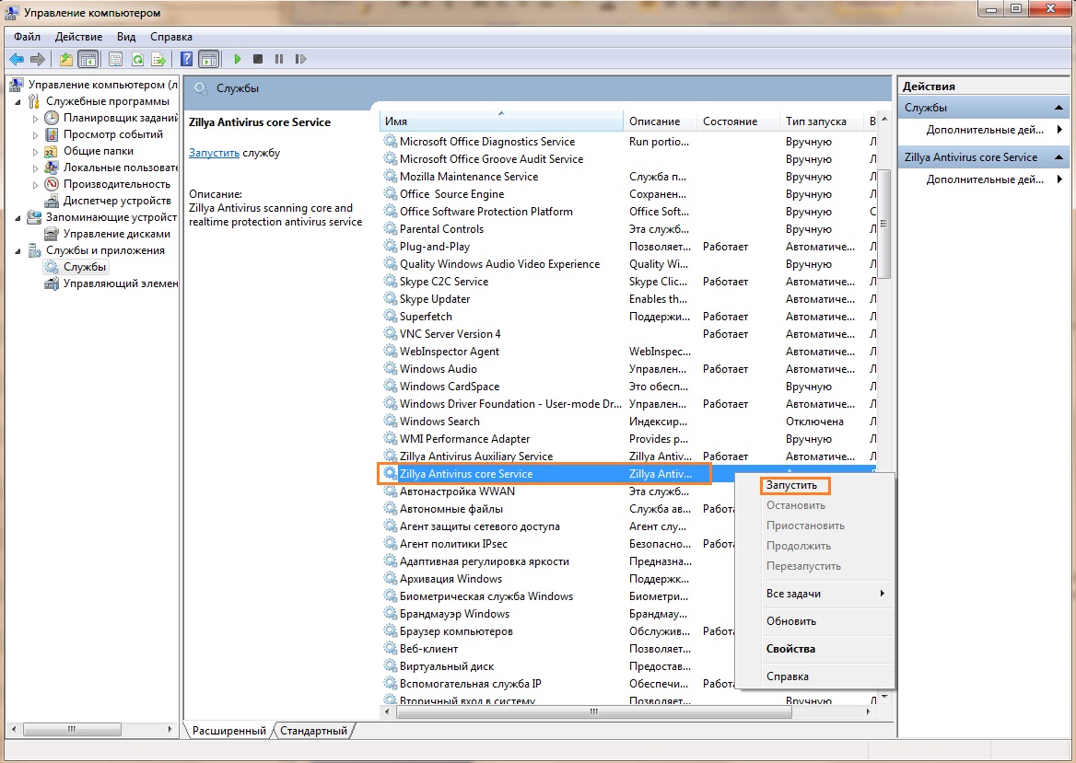Click the blue Back arrow in toolbar
This screenshot has width=1076, height=763.
click(x=16, y=59)
